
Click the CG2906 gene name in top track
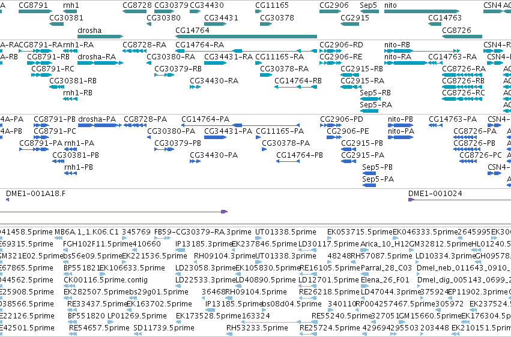pyautogui.click(x=334, y=5)
